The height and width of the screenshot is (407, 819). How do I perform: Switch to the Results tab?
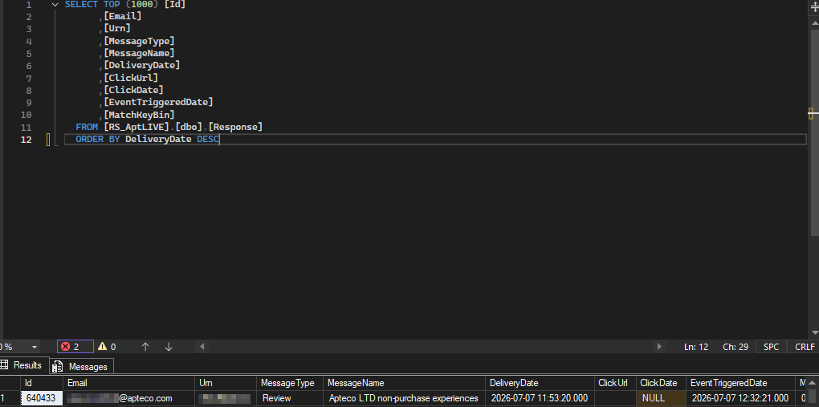pyautogui.click(x=23, y=365)
